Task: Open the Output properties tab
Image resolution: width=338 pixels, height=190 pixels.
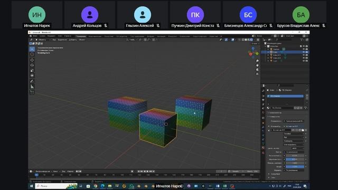Action: coord(263,100)
